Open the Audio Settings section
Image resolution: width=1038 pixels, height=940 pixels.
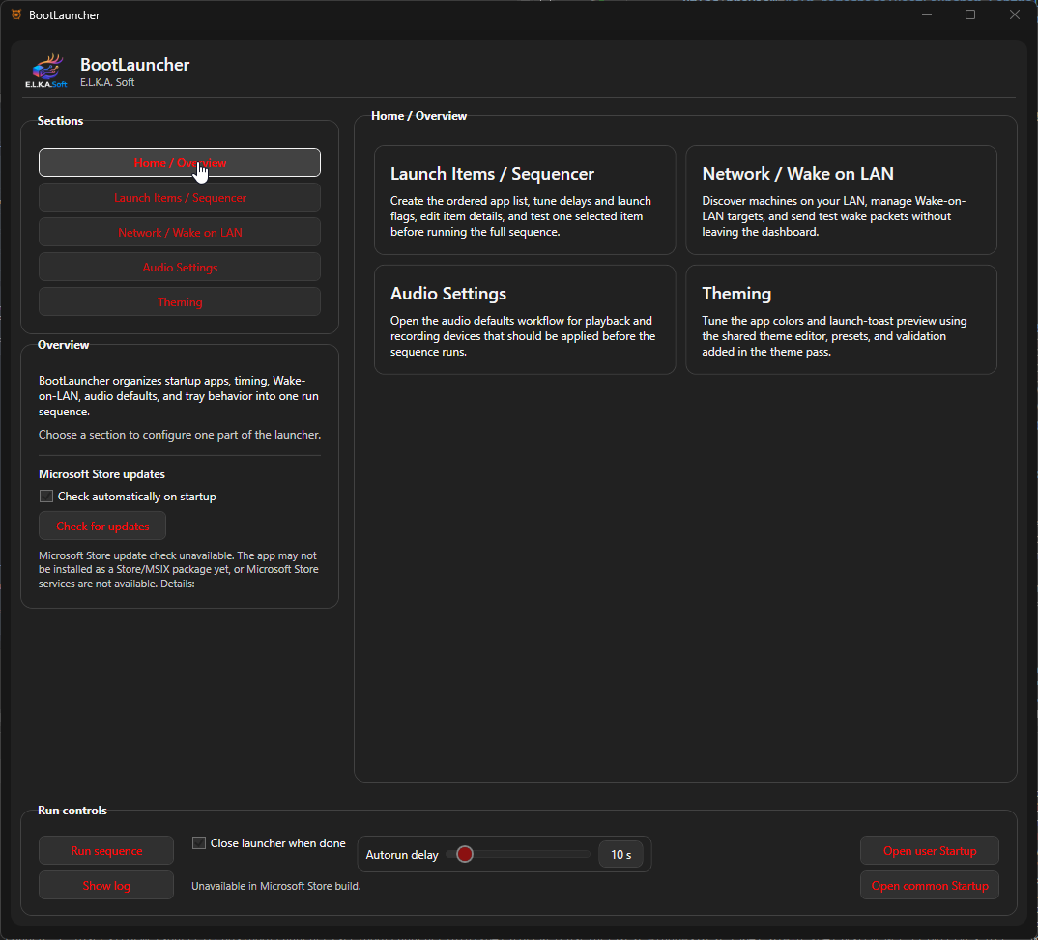click(x=180, y=268)
